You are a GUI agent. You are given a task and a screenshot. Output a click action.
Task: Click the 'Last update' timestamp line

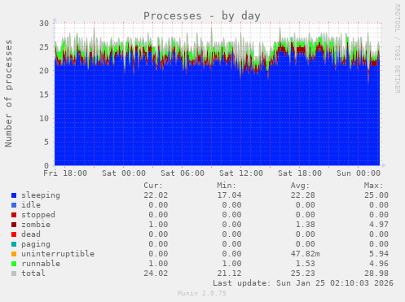303,283
